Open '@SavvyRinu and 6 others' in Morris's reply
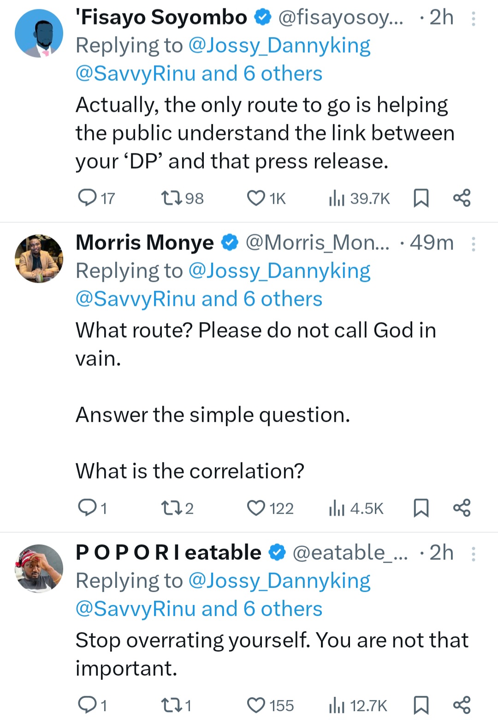Viewport: 498px width, 720px height. [199, 299]
